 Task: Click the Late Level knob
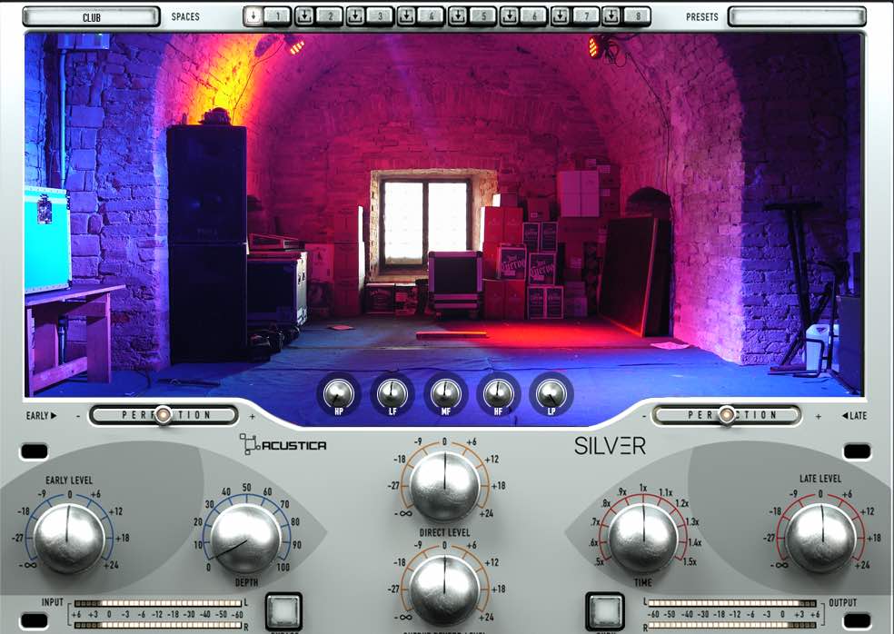tap(821, 539)
